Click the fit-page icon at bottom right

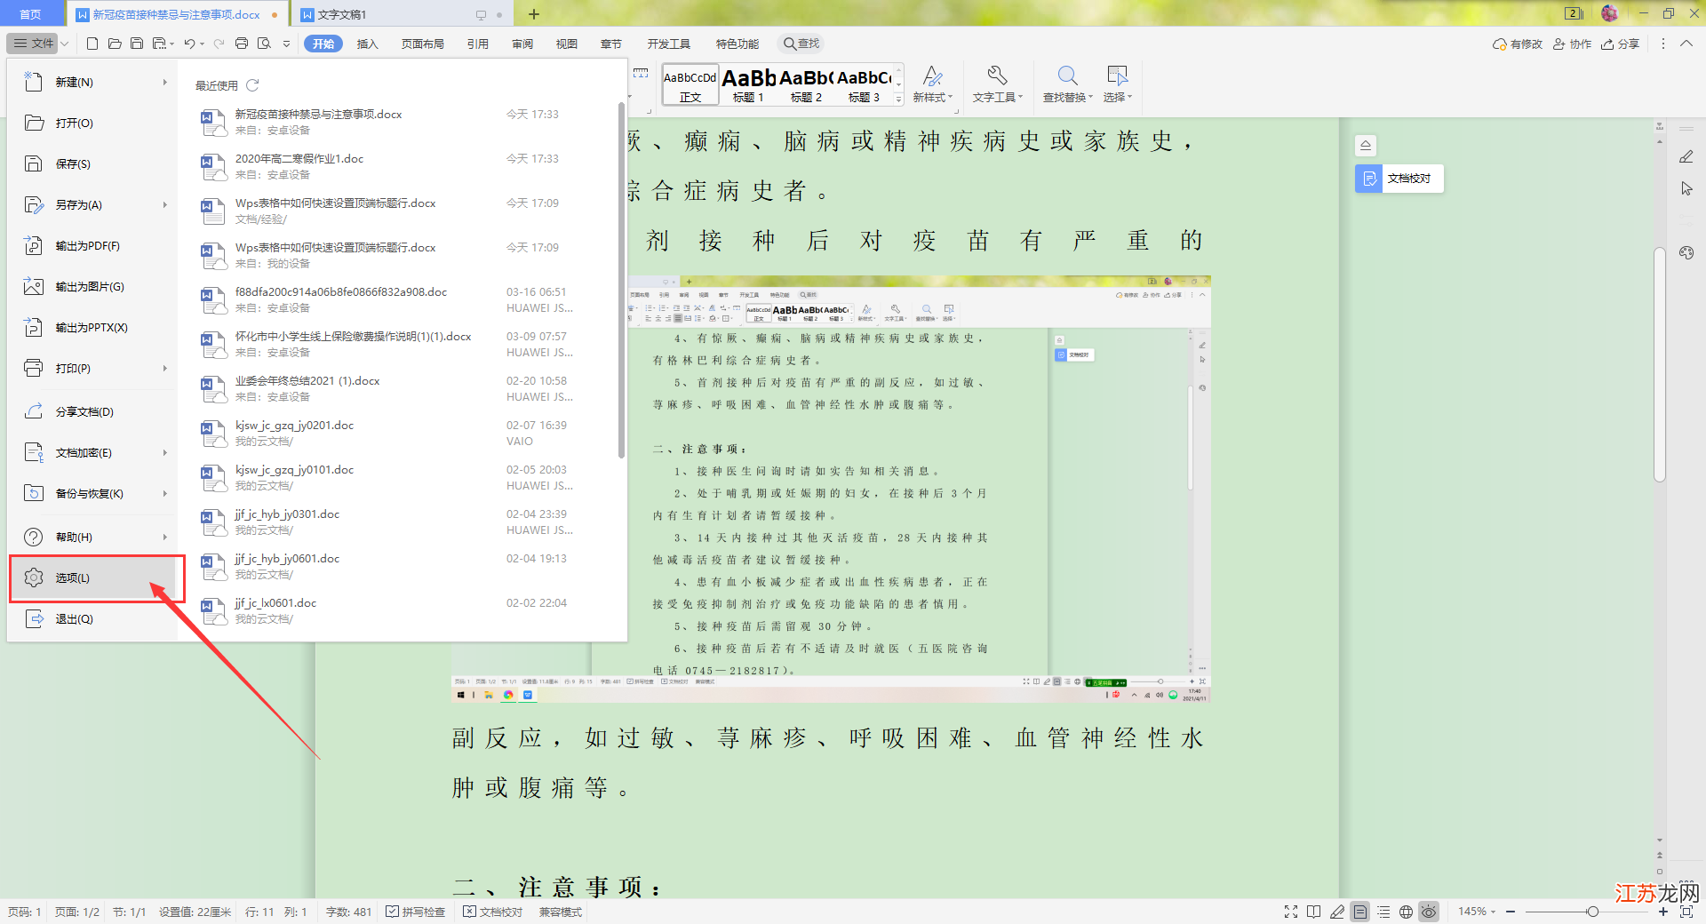[1686, 912]
